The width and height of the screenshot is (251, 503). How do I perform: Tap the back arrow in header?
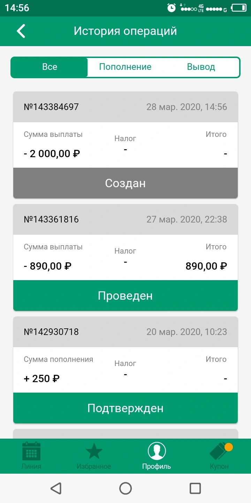pyautogui.click(x=21, y=31)
